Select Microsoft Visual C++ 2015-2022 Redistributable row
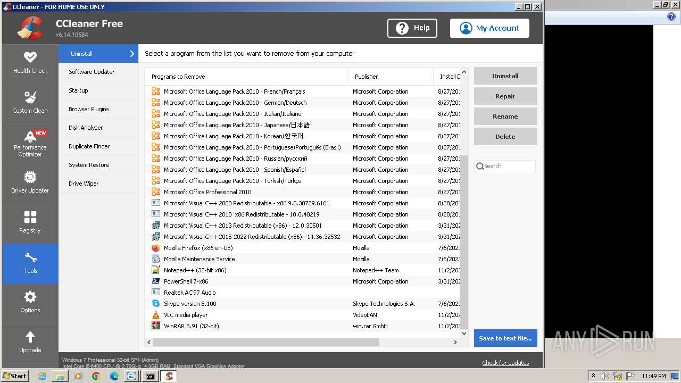Image resolution: width=681 pixels, height=383 pixels. pos(302,237)
